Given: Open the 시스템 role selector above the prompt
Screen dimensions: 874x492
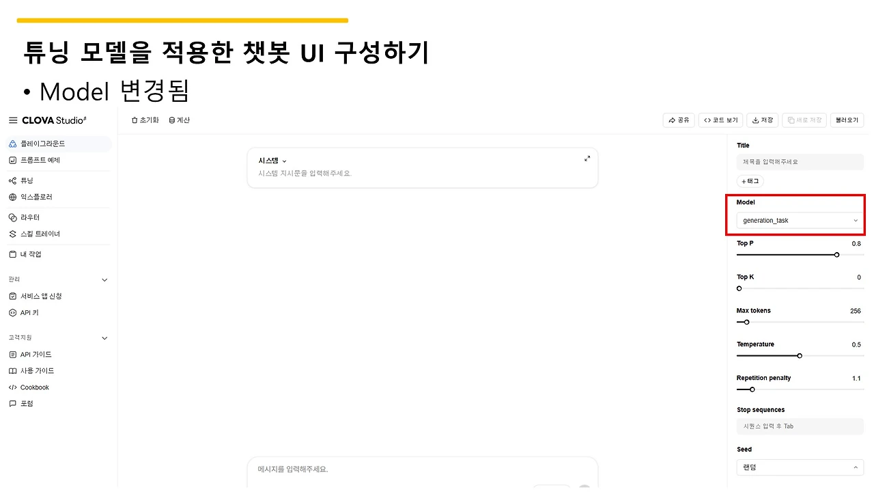Looking at the screenshot, I should click(270, 161).
